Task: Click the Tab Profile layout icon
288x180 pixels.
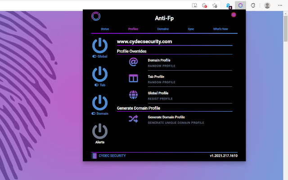Action: [x=133, y=78]
